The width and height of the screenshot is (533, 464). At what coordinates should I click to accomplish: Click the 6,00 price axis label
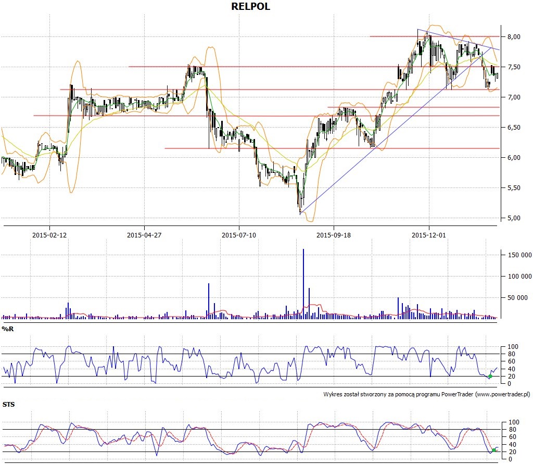tap(514, 157)
